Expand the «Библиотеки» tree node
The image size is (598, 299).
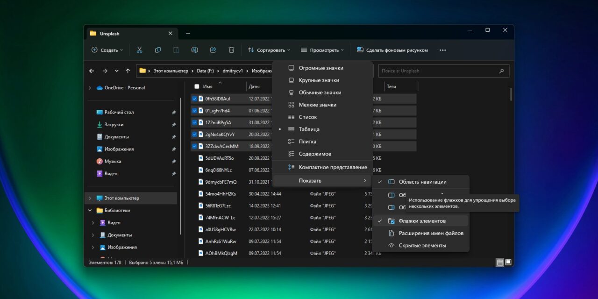(90, 210)
